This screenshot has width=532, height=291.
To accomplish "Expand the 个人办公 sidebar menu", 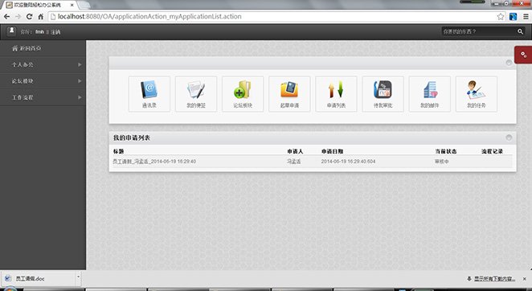I will click(43, 64).
